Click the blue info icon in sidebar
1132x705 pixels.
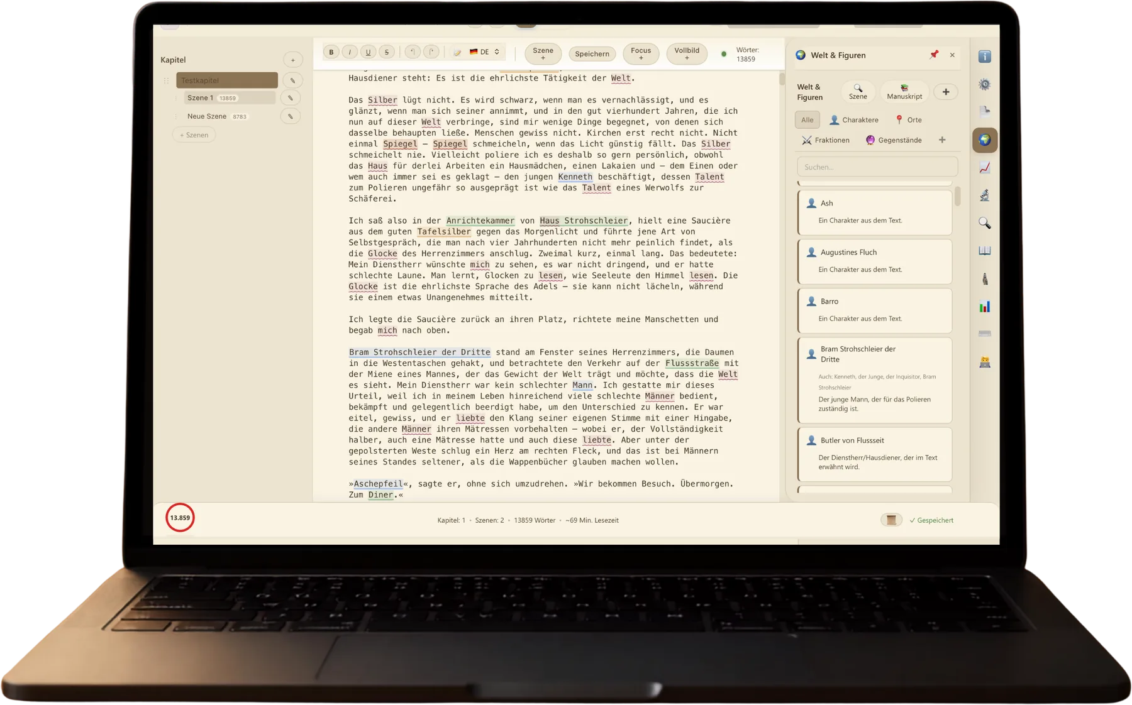click(x=985, y=57)
